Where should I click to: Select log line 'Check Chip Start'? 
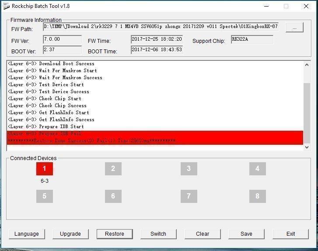[x=45, y=98]
